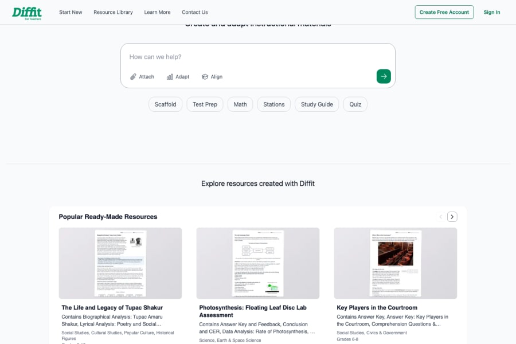Choose the Quiz suggestion chip
The image size is (516, 344).
tap(355, 104)
